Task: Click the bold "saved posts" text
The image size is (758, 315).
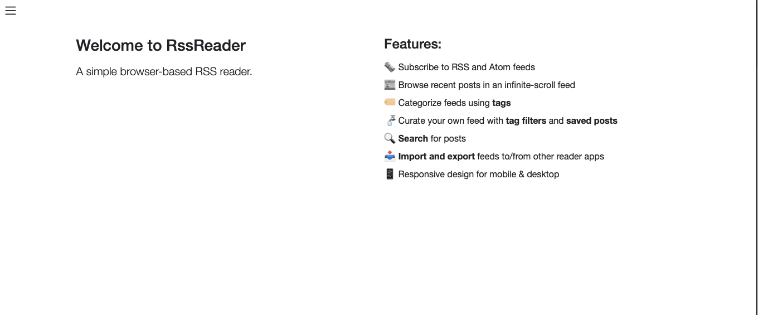Action: (x=591, y=120)
